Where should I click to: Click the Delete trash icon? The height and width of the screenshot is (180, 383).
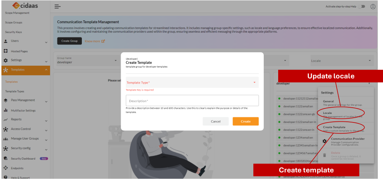coord(324,155)
